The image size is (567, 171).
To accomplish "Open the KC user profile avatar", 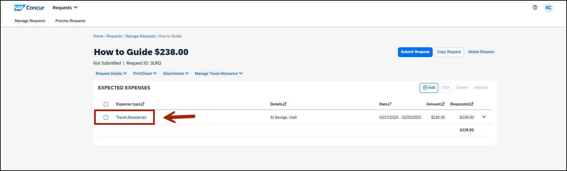I will pyautogui.click(x=549, y=8).
